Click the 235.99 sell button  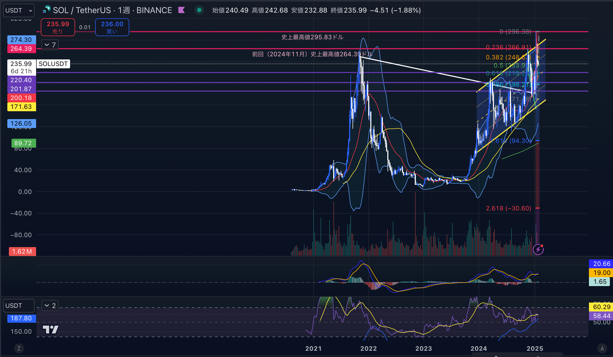point(58,27)
